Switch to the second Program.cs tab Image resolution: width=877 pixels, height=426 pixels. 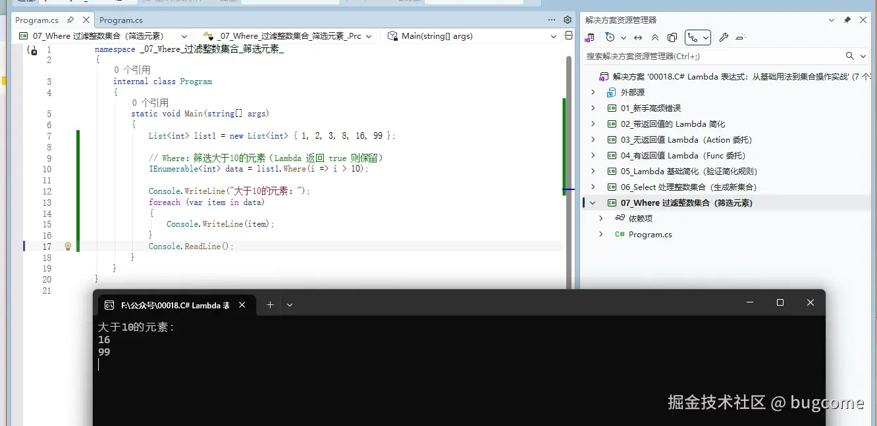coord(121,20)
